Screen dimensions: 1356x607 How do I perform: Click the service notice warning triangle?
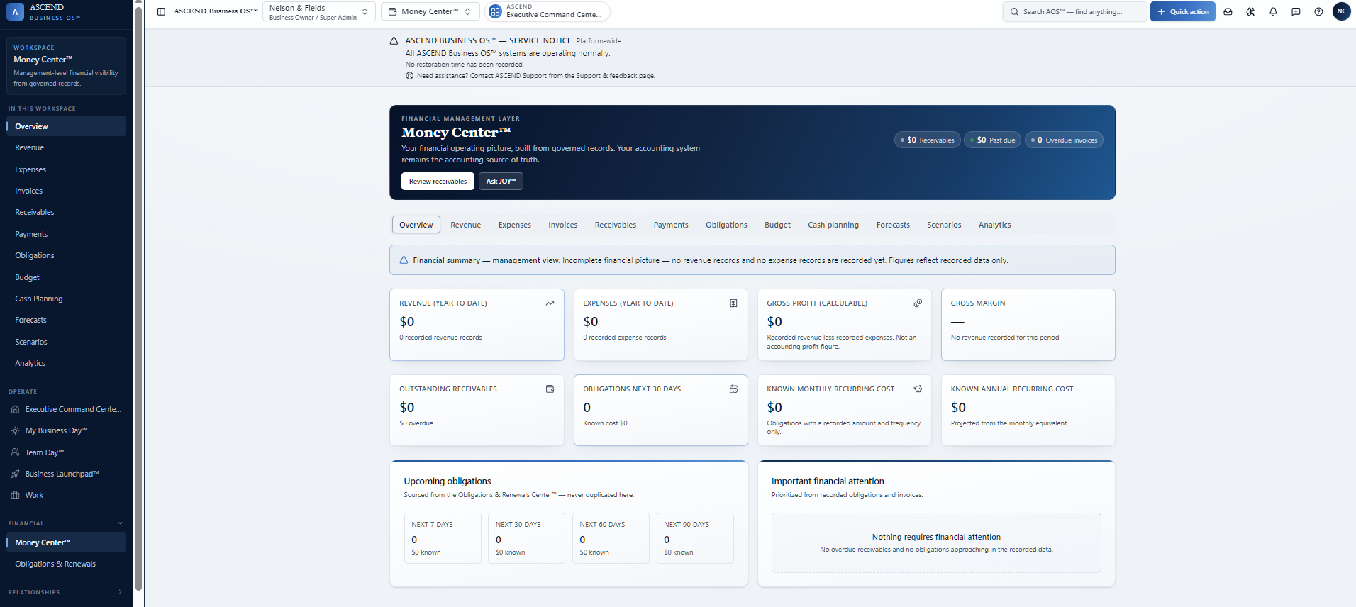394,41
